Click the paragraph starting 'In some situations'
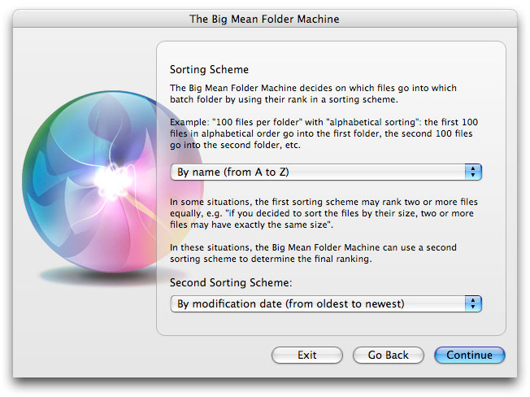This screenshot has height=397, width=530. pos(324,213)
